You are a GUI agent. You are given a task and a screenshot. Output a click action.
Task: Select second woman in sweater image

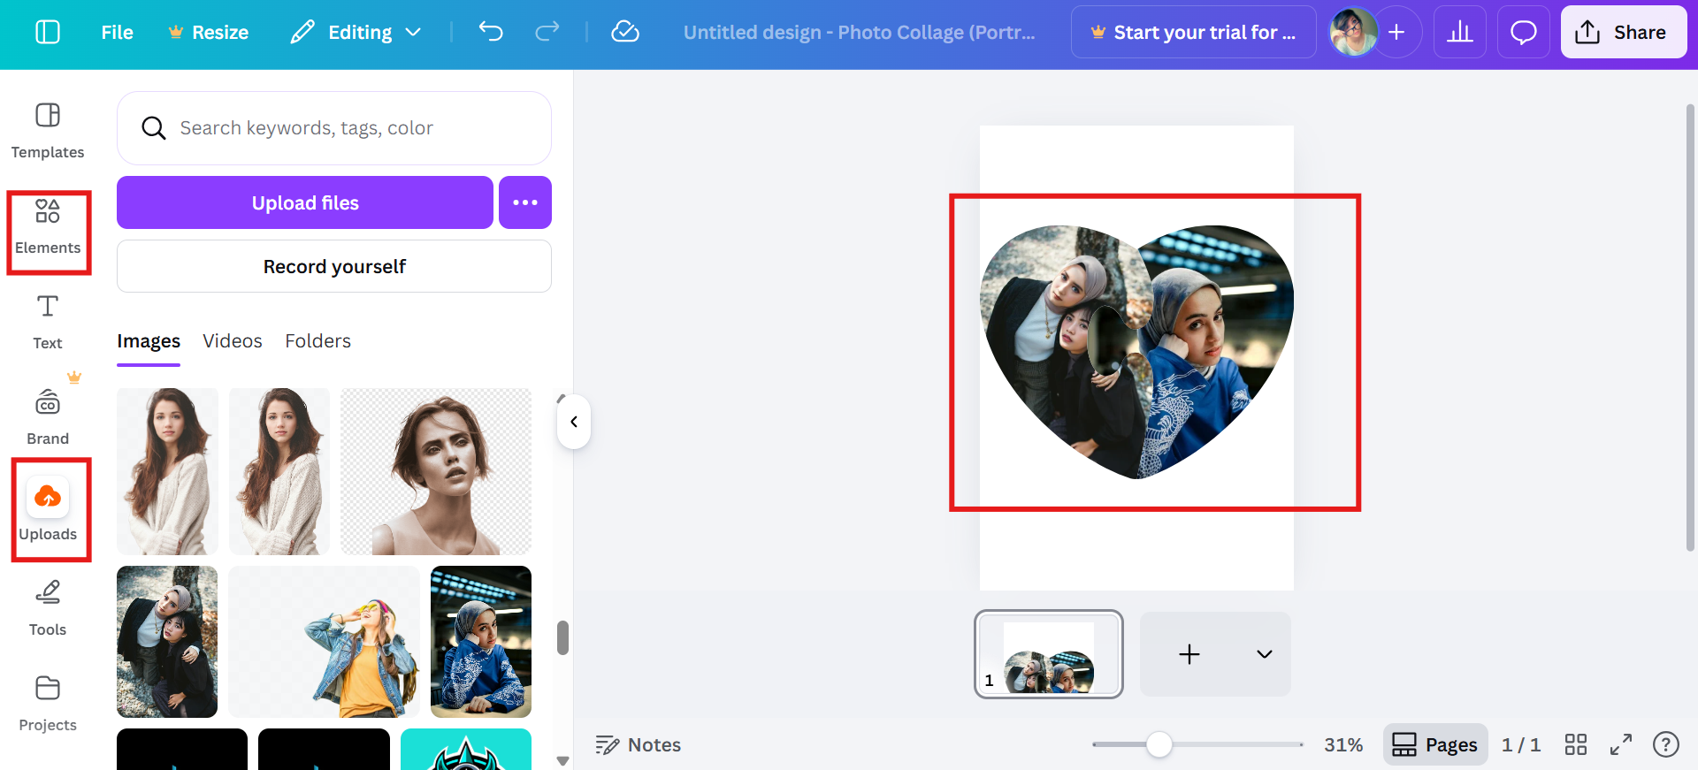click(x=279, y=471)
